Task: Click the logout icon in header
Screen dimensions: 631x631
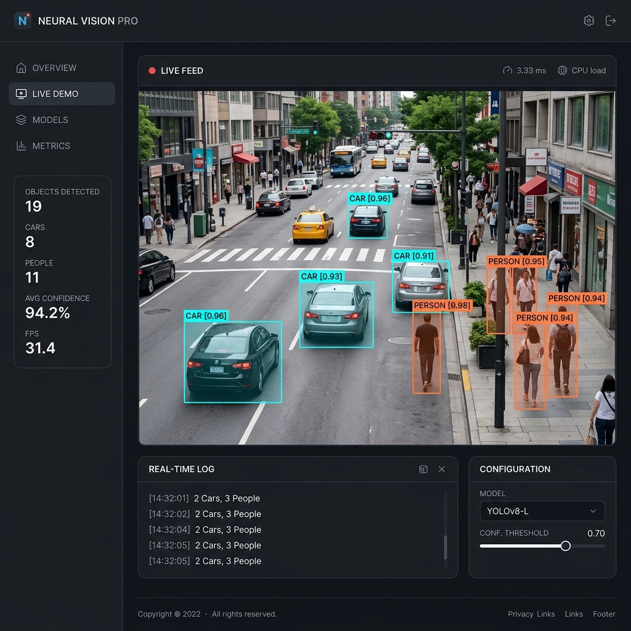Action: click(611, 20)
